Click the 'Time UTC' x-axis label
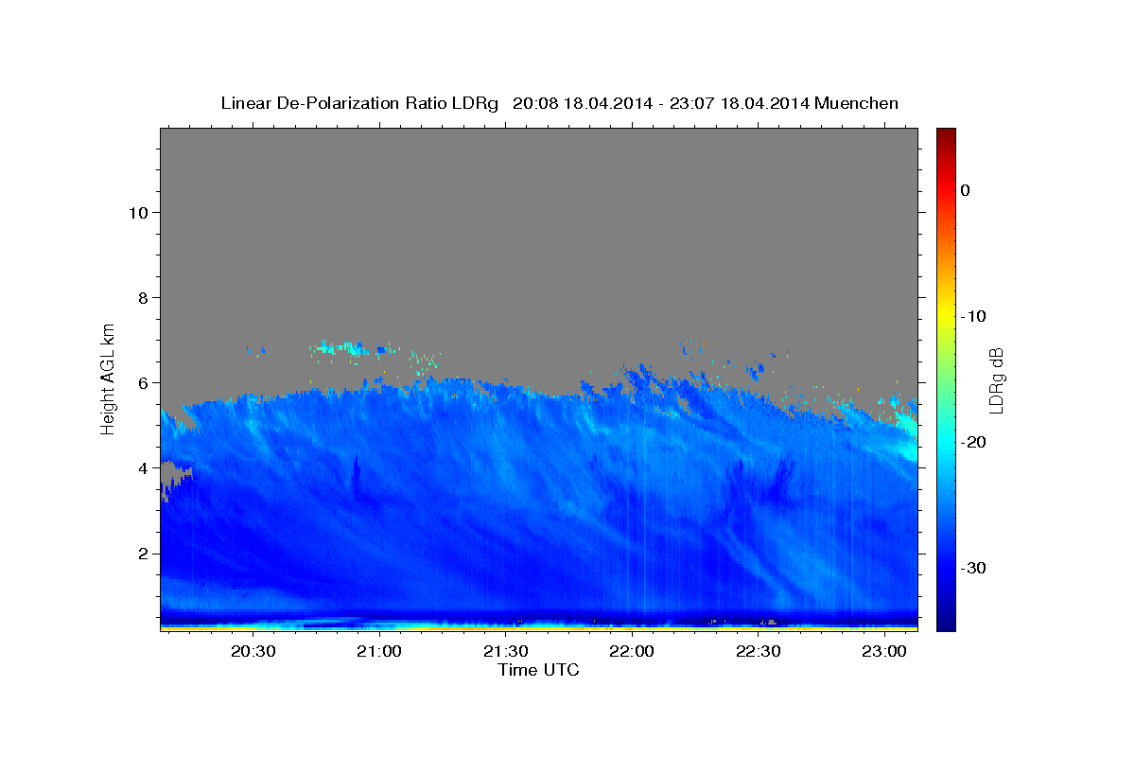Screen dimensions: 1135x757 538,670
